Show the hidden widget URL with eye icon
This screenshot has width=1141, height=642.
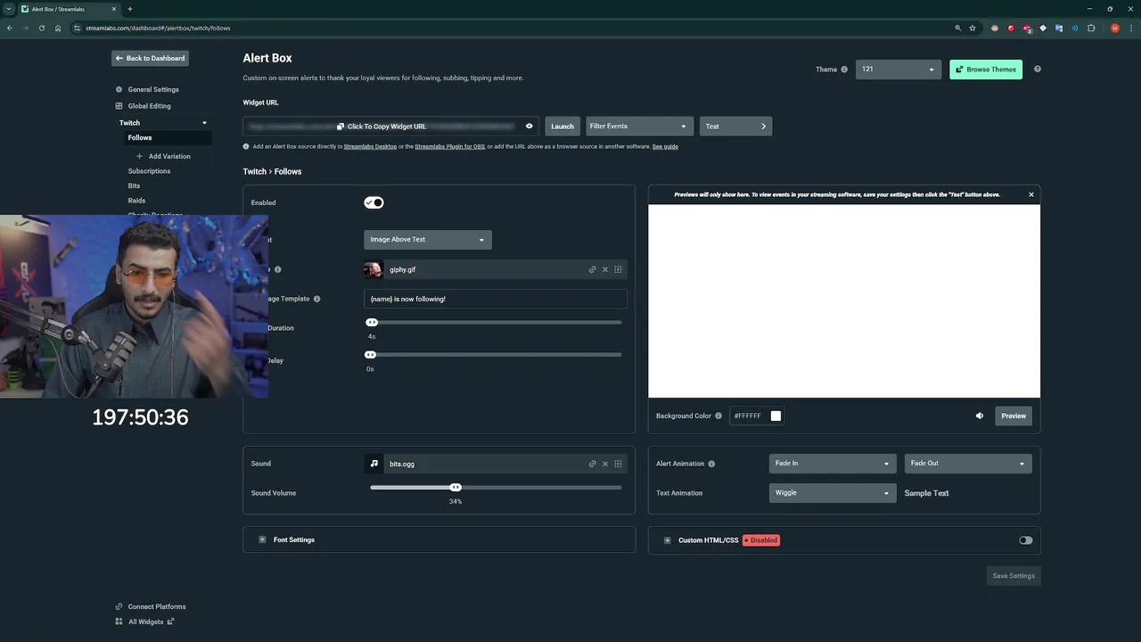coord(529,127)
